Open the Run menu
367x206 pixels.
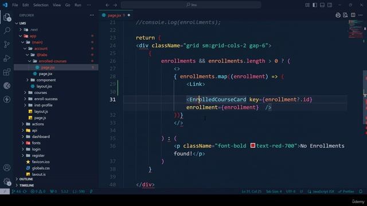pos(78,5)
